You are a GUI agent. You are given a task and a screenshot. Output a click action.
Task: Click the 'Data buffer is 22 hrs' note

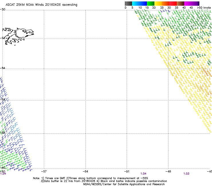pos(104,181)
